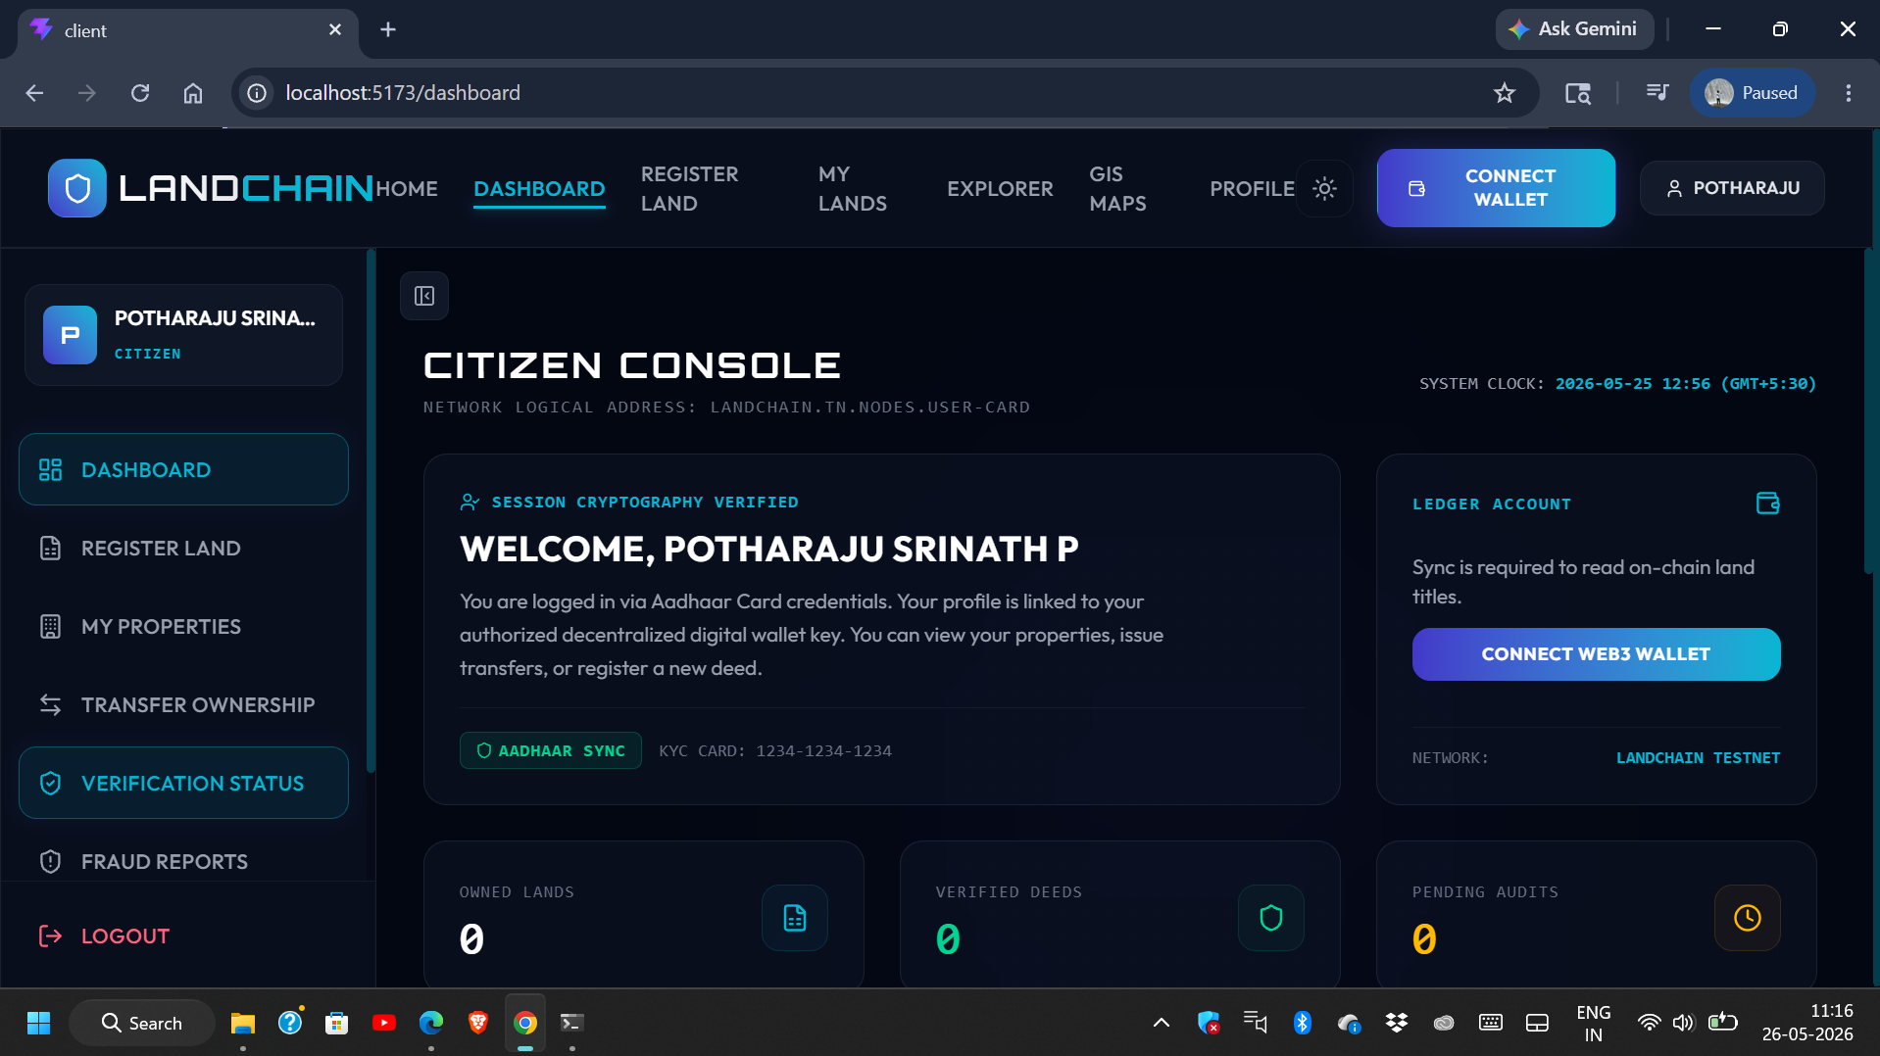
Task: Open VERIFICATION STATUS in the sidebar
Action: pyautogui.click(x=183, y=783)
